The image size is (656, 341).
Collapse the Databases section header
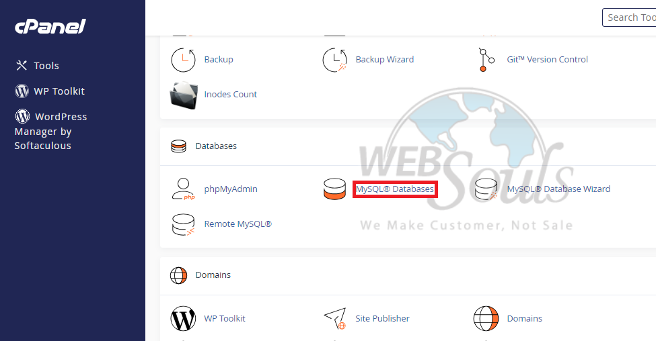coord(216,146)
